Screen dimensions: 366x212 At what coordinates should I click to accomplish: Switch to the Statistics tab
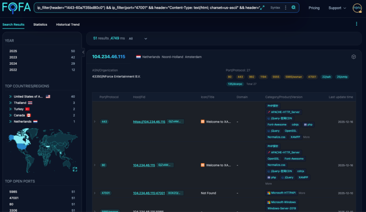pyautogui.click(x=40, y=24)
